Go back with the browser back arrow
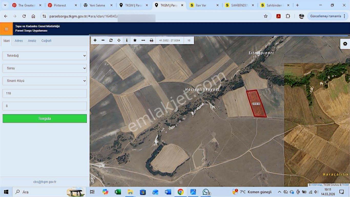The height and width of the screenshot is (197, 350). [x=6, y=16]
